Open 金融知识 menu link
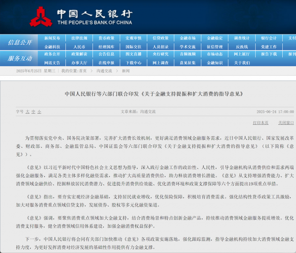This screenshot has width=296, height=253. [x=215, y=63]
